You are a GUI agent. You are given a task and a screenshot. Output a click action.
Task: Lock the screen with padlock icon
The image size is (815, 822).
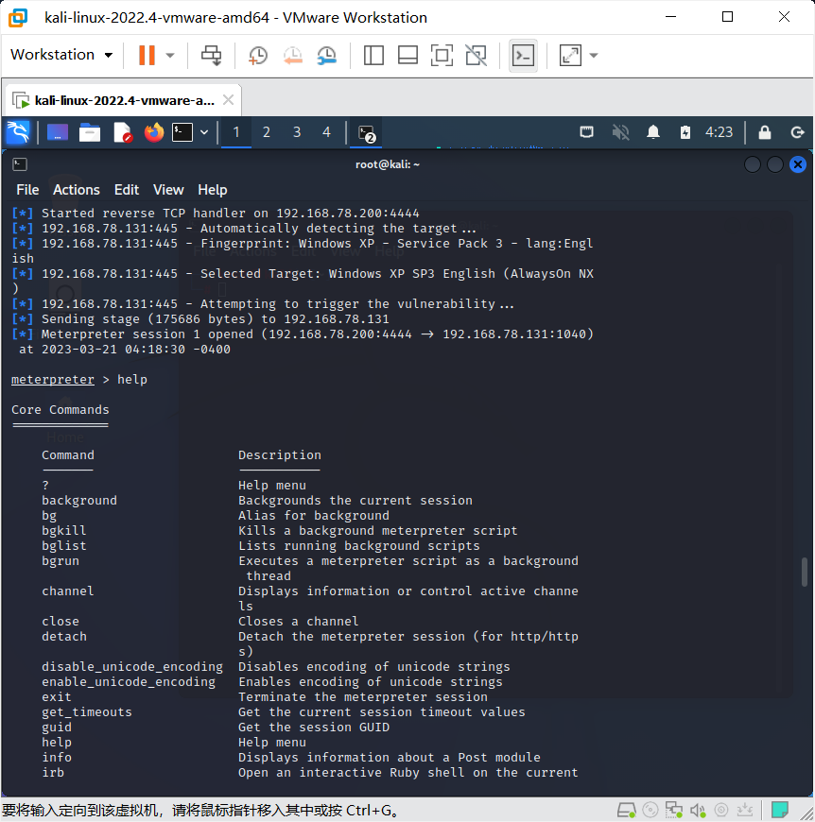click(765, 132)
